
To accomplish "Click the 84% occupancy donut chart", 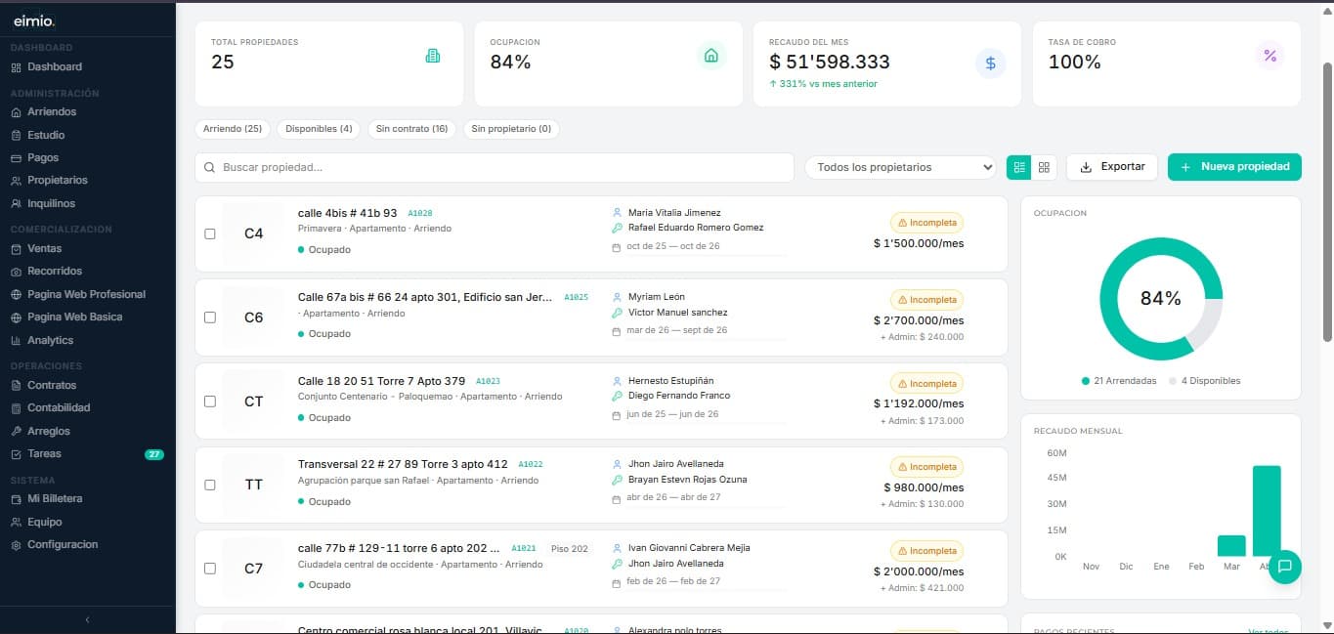I will tap(1160, 297).
